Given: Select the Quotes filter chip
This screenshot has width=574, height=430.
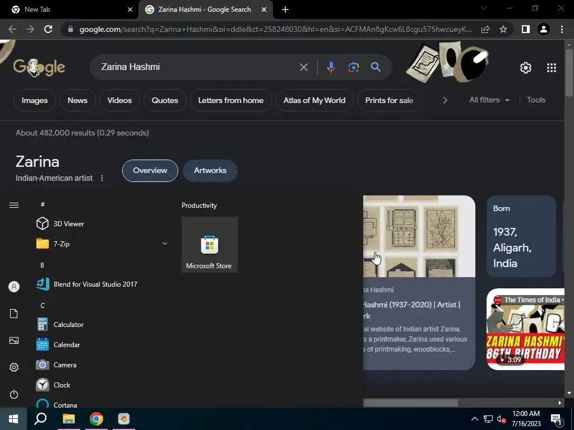Looking at the screenshot, I should [x=165, y=100].
